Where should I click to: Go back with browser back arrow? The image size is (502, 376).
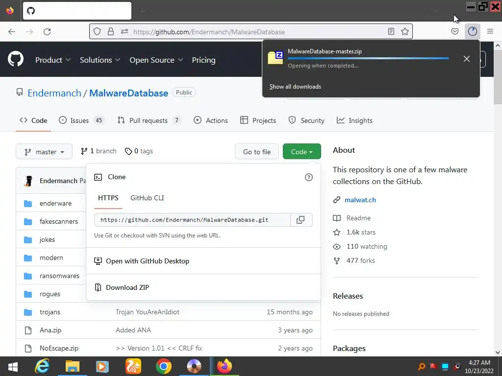click(x=12, y=32)
